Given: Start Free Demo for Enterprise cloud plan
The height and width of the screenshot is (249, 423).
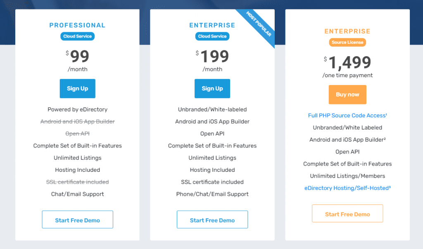Looking at the screenshot, I should click(x=212, y=220).
